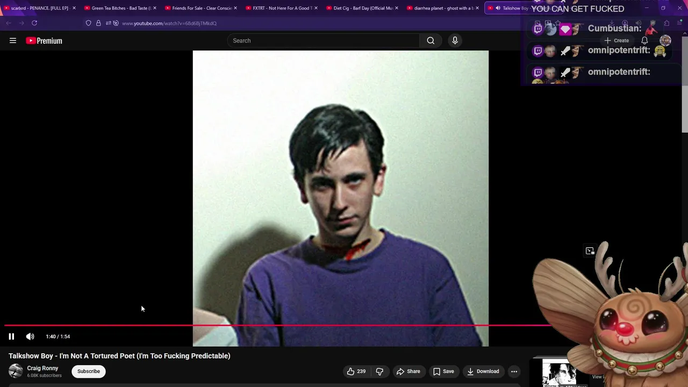This screenshot has height=387, width=688.
Task: Pause the video with the pause button
Action: [x=11, y=336]
